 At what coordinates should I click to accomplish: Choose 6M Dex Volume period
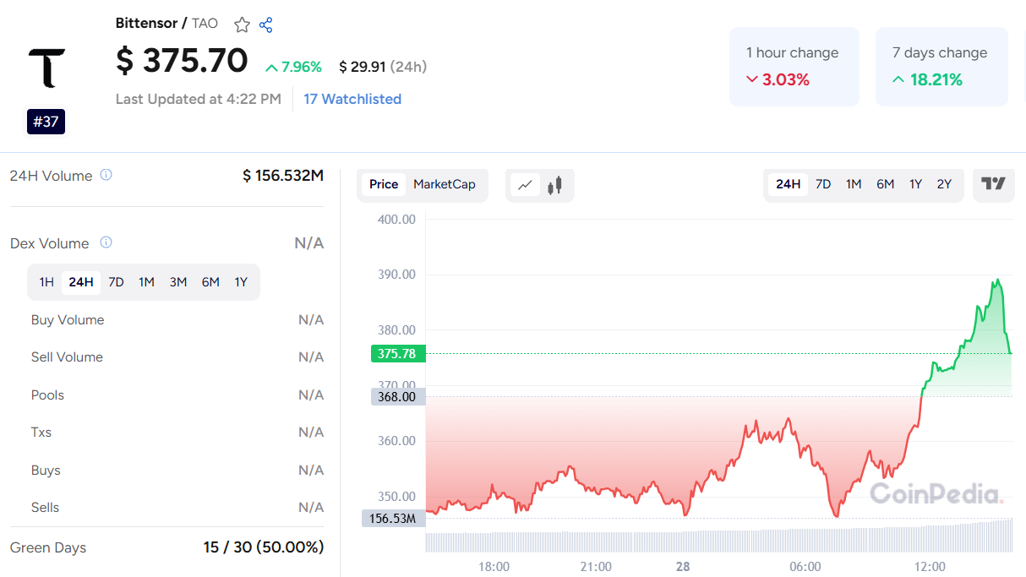coord(210,282)
